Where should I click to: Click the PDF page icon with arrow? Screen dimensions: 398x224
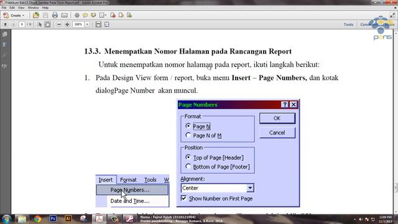(121, 15)
